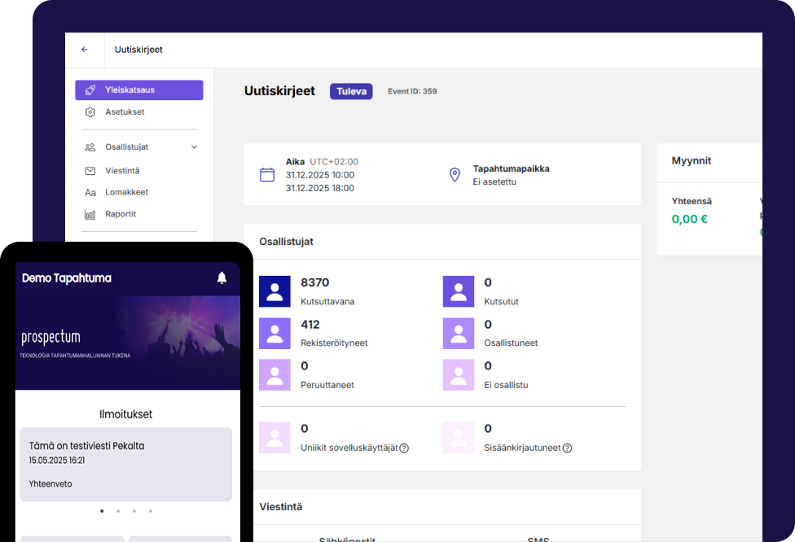Click the prospectum event banner image

pos(127,342)
